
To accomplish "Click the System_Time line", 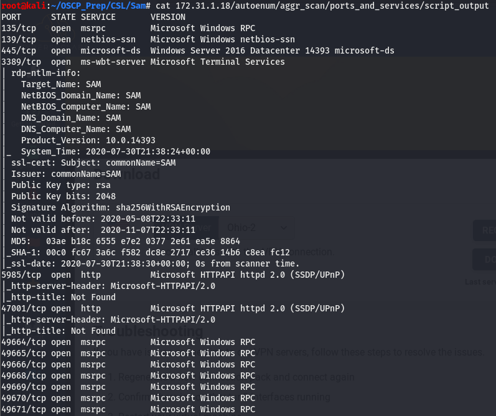I will click(116, 151).
